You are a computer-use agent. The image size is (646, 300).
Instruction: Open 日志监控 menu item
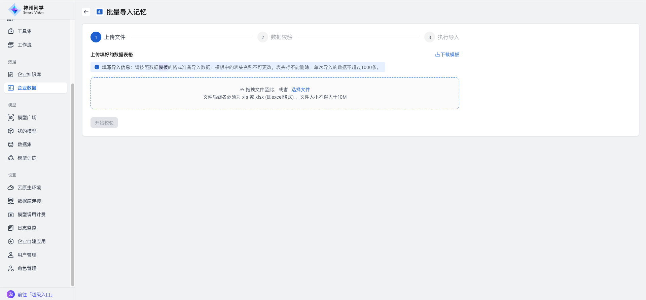pyautogui.click(x=27, y=228)
